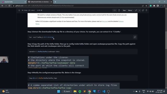Viewport: 167px width, 94px height.
Task: Open the Chrome three-dot menu
Action: (x=165, y=6)
